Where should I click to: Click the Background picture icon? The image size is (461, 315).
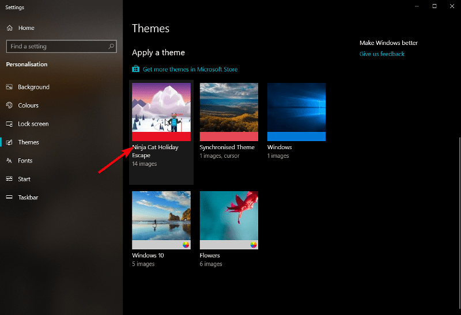9,87
